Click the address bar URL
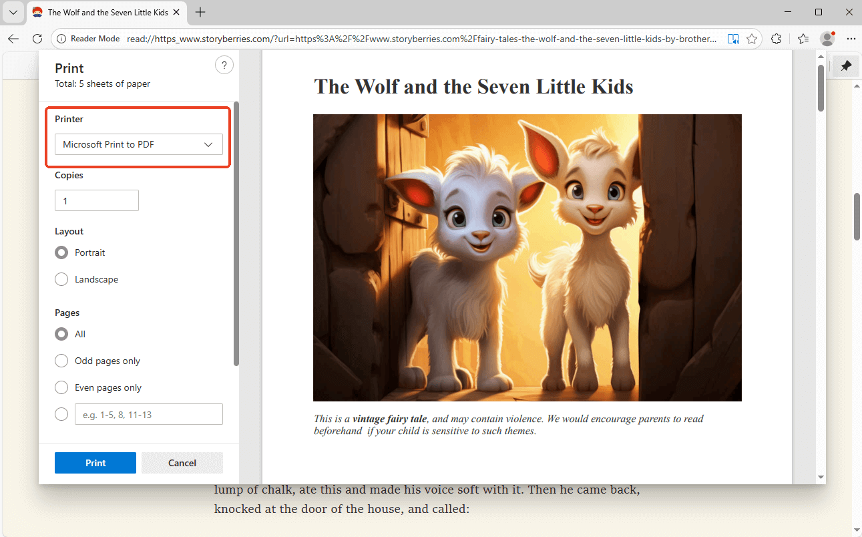The image size is (862, 537). coord(401,39)
